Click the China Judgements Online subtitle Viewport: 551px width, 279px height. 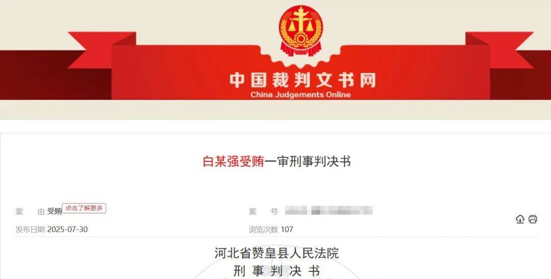[x=300, y=95]
